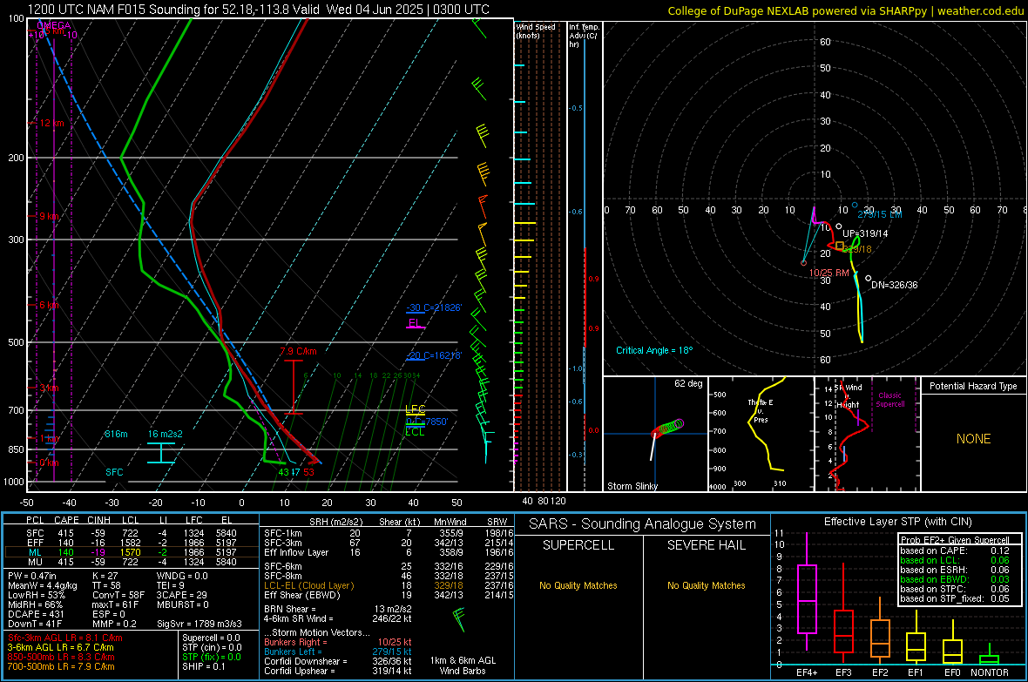Click the based on EBWD probability row
Viewport: 1028px width, 682px height.
coord(955,579)
